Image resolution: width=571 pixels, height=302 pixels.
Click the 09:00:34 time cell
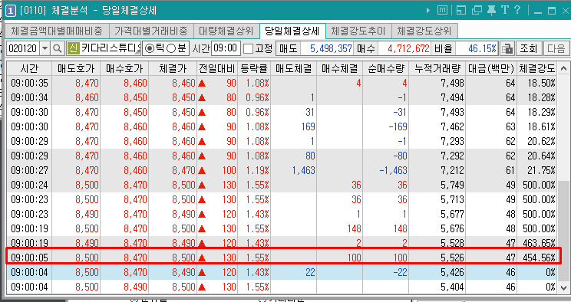(29, 97)
